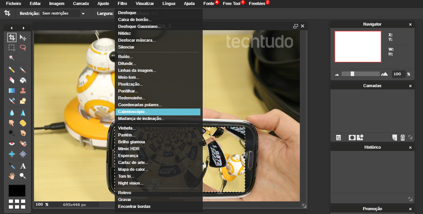Select the Dodge tool
This screenshot has width=423, height=214.
12,133
